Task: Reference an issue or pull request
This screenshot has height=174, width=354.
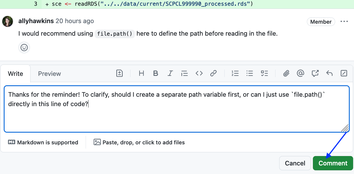Action: [315, 73]
